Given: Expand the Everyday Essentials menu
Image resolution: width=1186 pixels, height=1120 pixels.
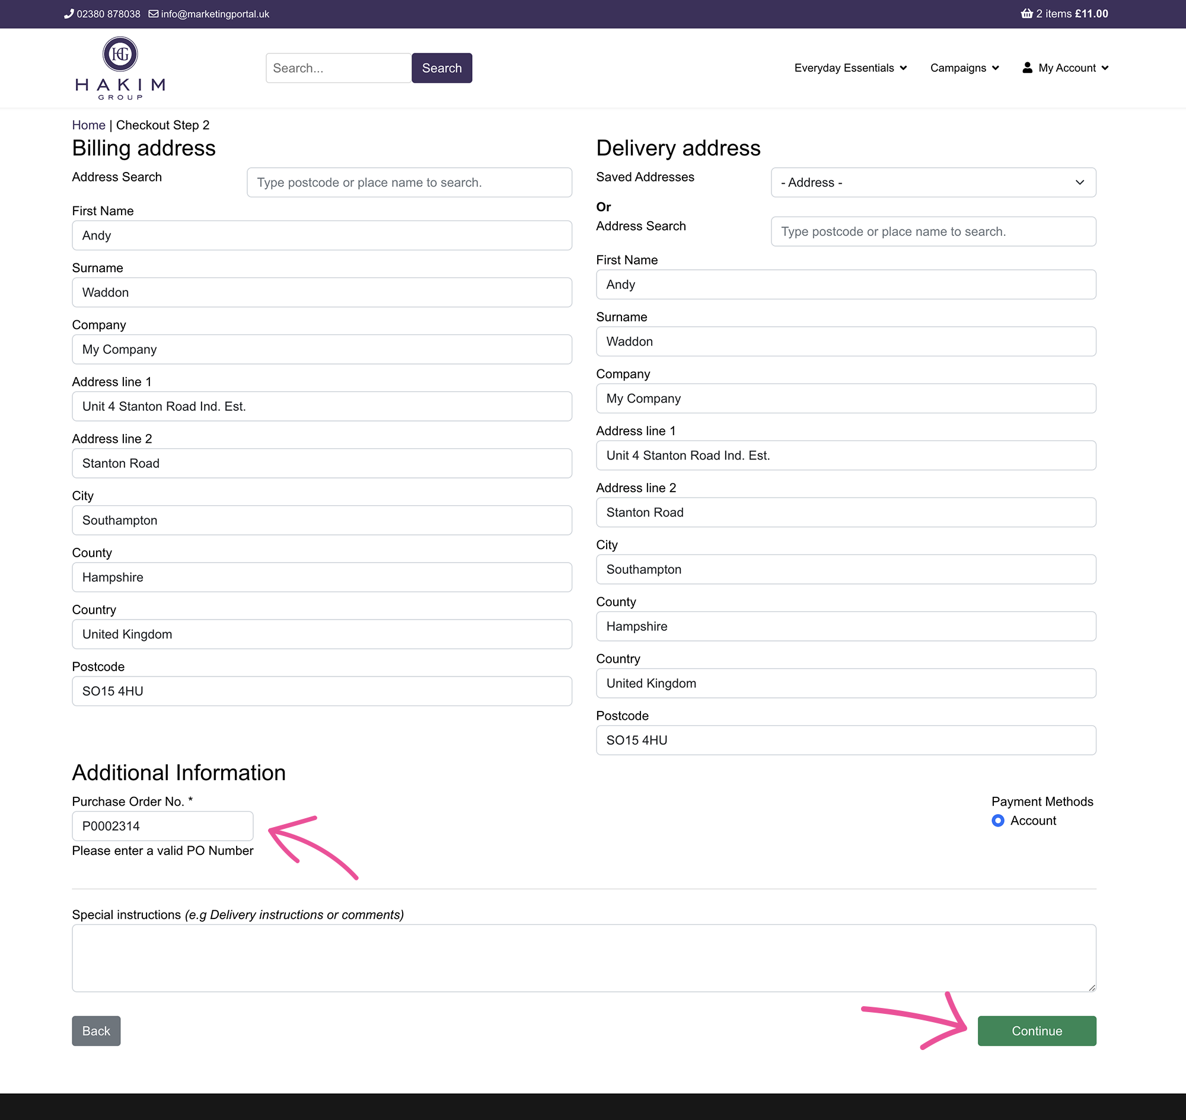Looking at the screenshot, I should pyautogui.click(x=850, y=68).
